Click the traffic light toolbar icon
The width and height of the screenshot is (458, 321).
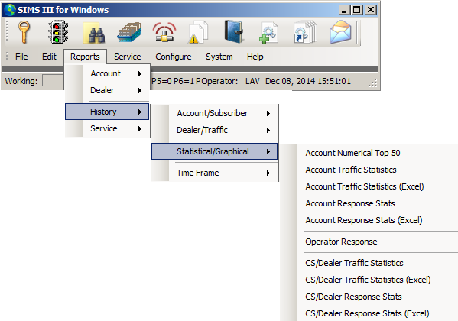click(x=58, y=32)
